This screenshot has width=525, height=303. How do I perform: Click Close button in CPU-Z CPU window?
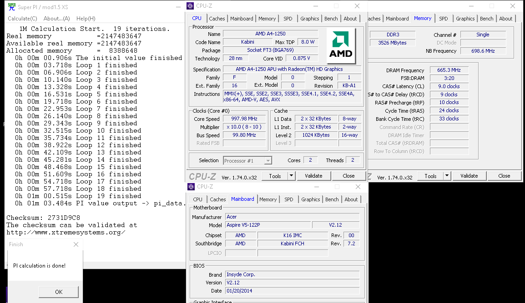click(x=348, y=176)
